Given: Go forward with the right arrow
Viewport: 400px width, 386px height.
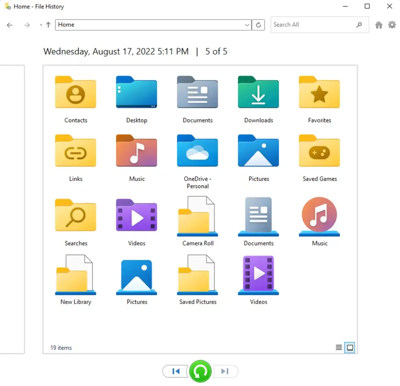Looking at the screenshot, I should pos(27,25).
